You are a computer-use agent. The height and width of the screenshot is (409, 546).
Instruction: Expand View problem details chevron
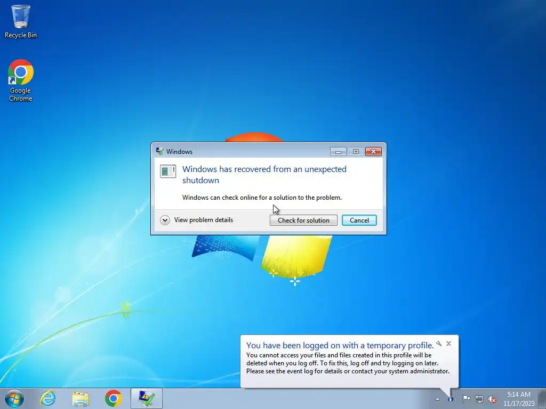[x=165, y=220]
